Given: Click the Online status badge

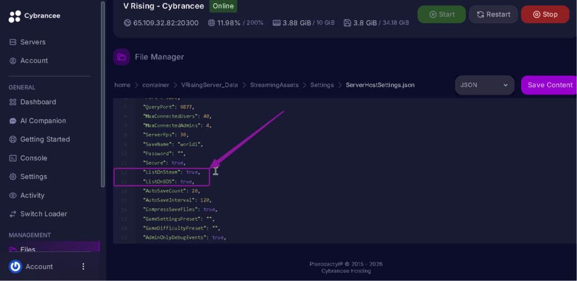Looking at the screenshot, I should click(x=223, y=6).
